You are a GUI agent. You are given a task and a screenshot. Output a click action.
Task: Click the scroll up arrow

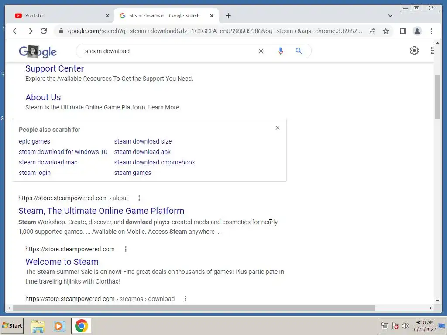pyautogui.click(x=437, y=43)
